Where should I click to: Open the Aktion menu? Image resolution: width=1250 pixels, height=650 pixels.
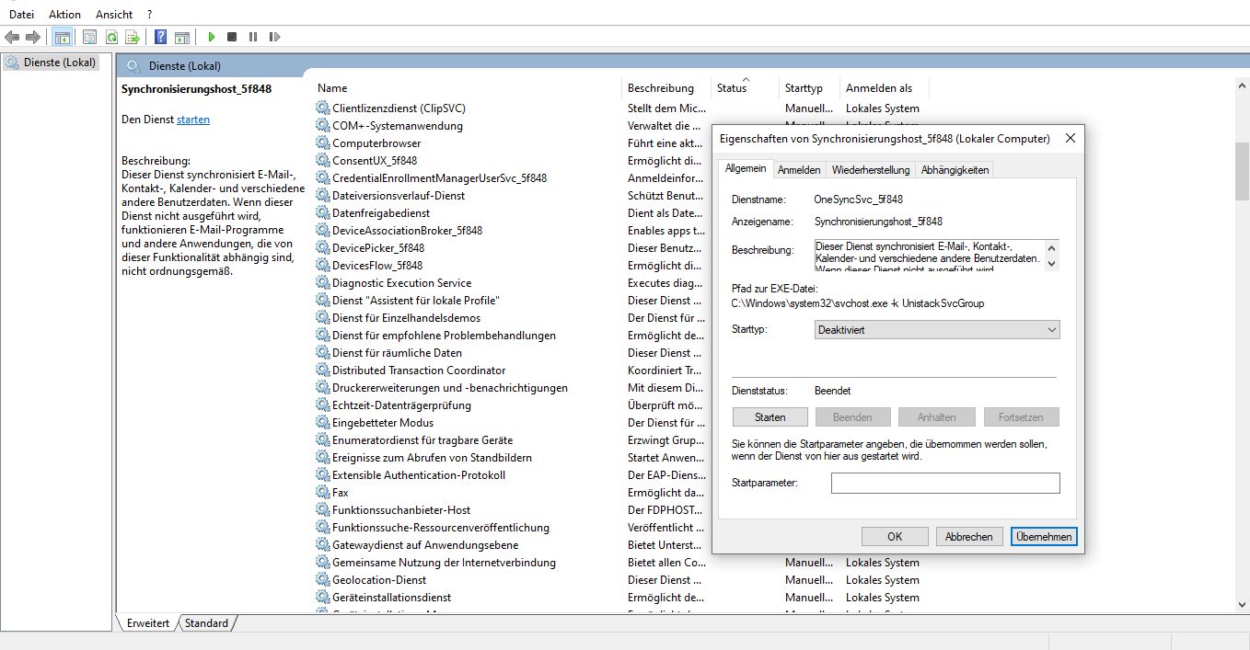[64, 15]
